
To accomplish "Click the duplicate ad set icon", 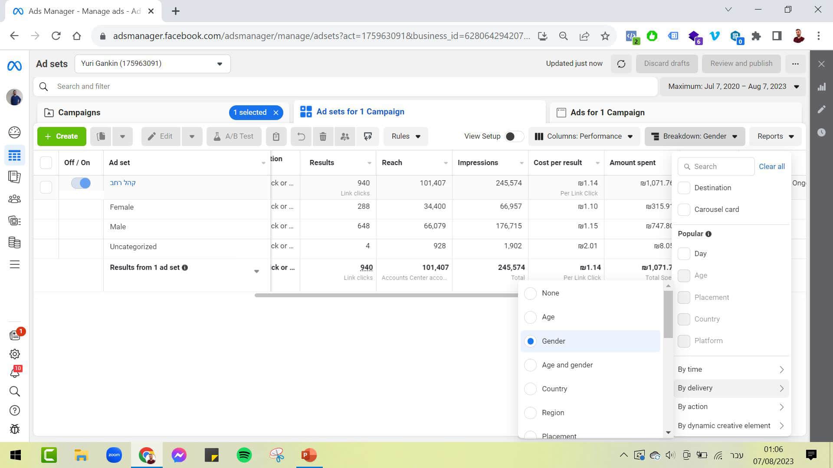I will (101, 136).
